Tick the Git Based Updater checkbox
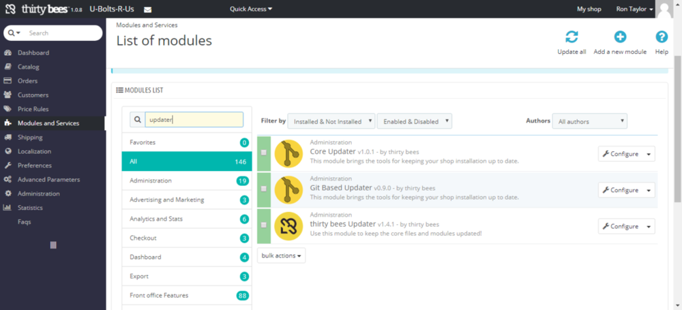 [264, 189]
